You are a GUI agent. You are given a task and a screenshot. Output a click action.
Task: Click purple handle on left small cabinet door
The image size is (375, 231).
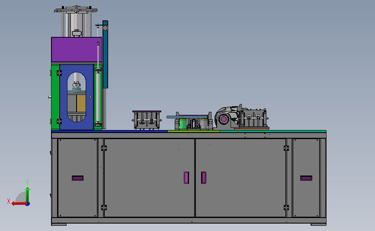pyautogui.click(x=78, y=178)
